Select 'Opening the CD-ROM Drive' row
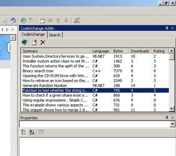The height and width of the screenshot is (156, 176). point(95,76)
